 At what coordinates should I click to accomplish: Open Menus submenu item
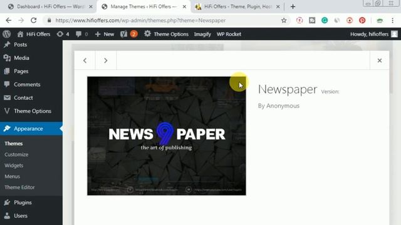tap(12, 176)
